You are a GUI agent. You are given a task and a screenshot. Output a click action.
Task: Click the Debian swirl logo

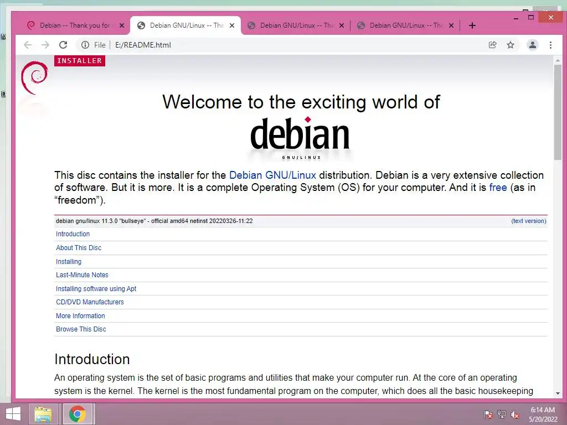[34, 77]
